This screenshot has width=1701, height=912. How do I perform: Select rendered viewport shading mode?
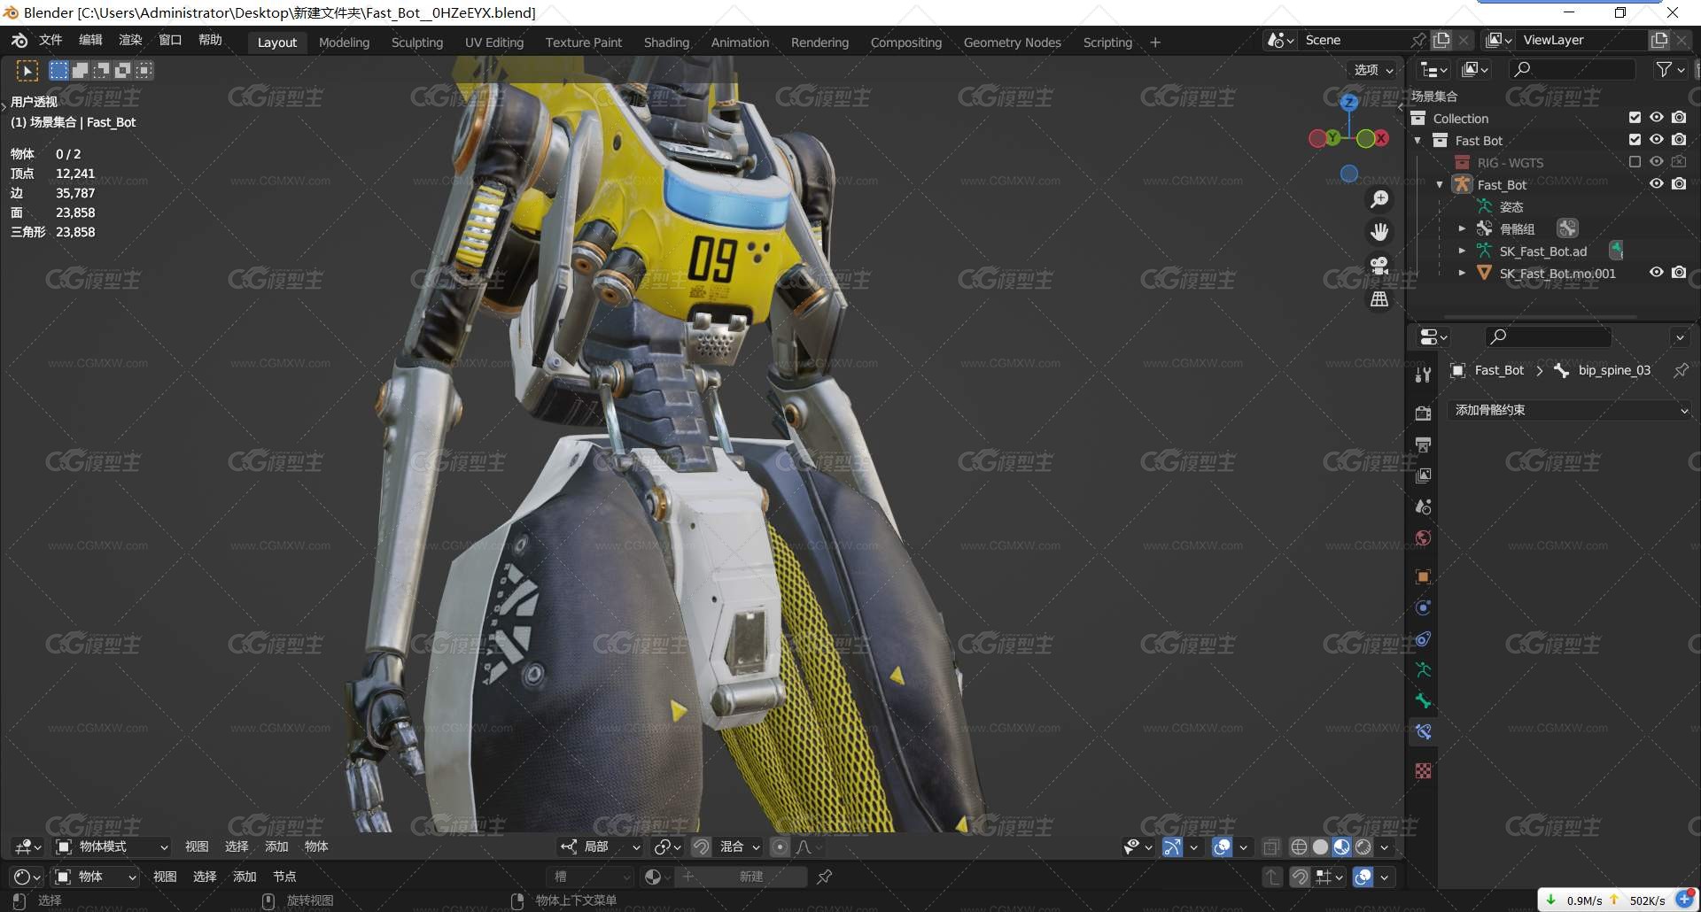pos(1363,847)
